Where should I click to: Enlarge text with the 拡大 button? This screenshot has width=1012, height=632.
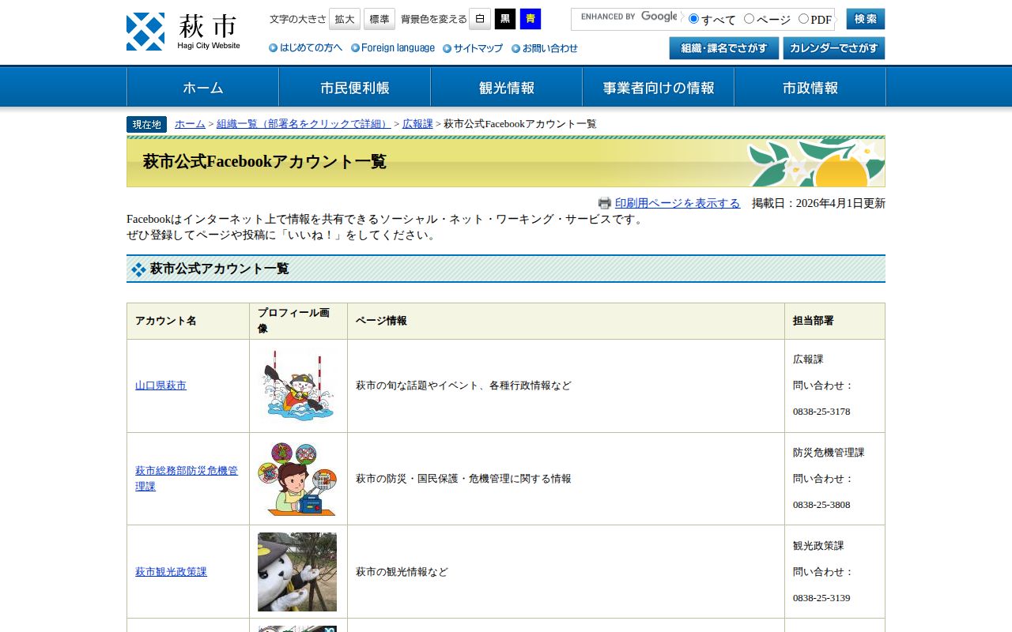345,19
